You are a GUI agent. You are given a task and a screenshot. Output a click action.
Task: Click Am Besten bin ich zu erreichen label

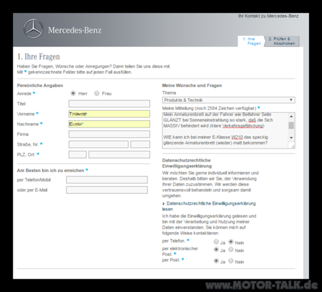(x=50, y=170)
